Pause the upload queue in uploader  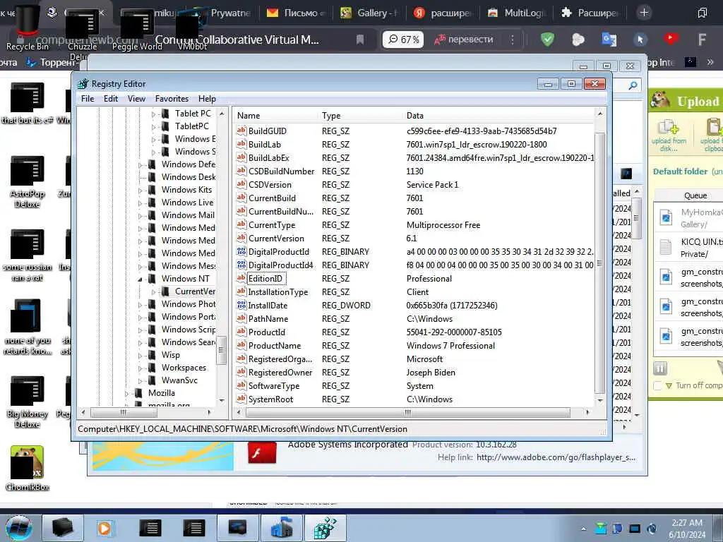[x=660, y=368]
